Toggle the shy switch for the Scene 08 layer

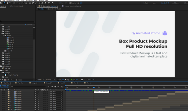click(x=35, y=103)
